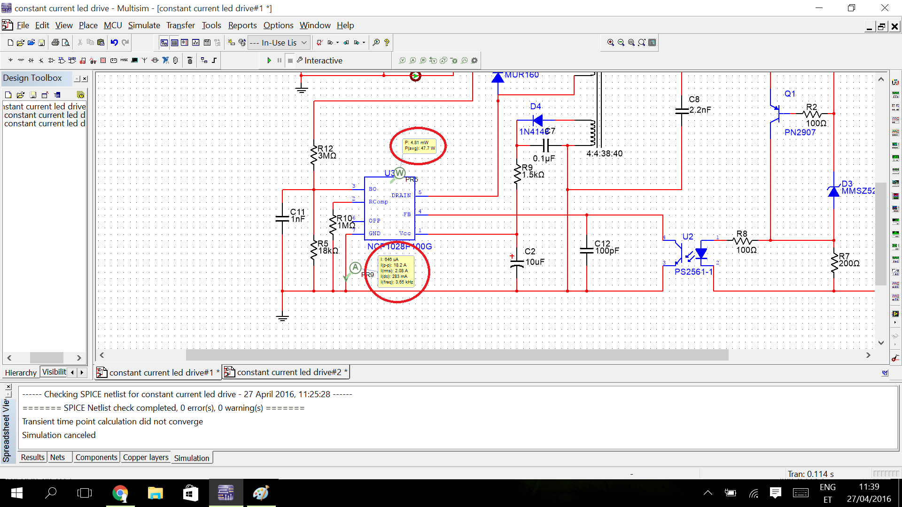Place a Source component
Image resolution: width=902 pixels, height=507 pixels.
pyautogui.click(x=10, y=61)
